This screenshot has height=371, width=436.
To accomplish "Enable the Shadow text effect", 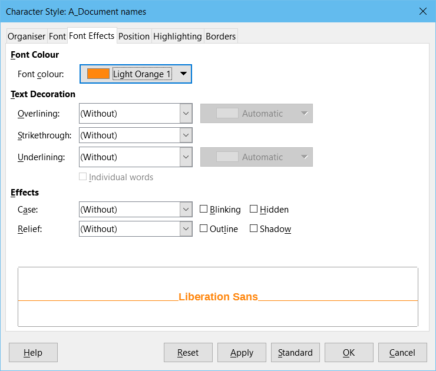I will point(254,228).
